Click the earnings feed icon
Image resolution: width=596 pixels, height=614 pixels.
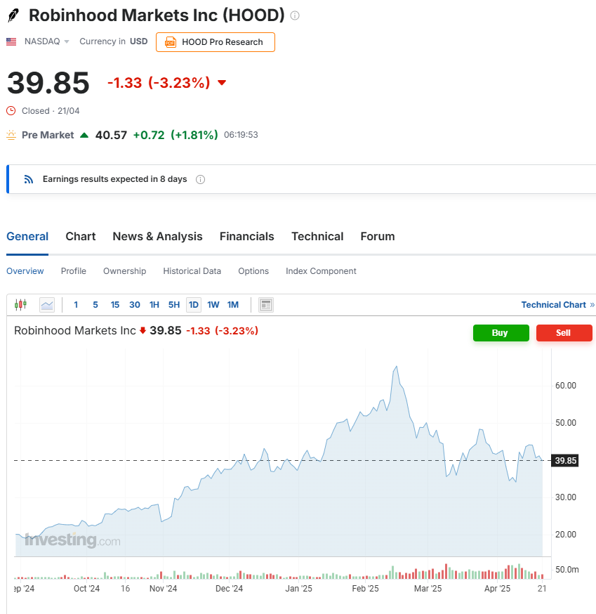click(29, 179)
